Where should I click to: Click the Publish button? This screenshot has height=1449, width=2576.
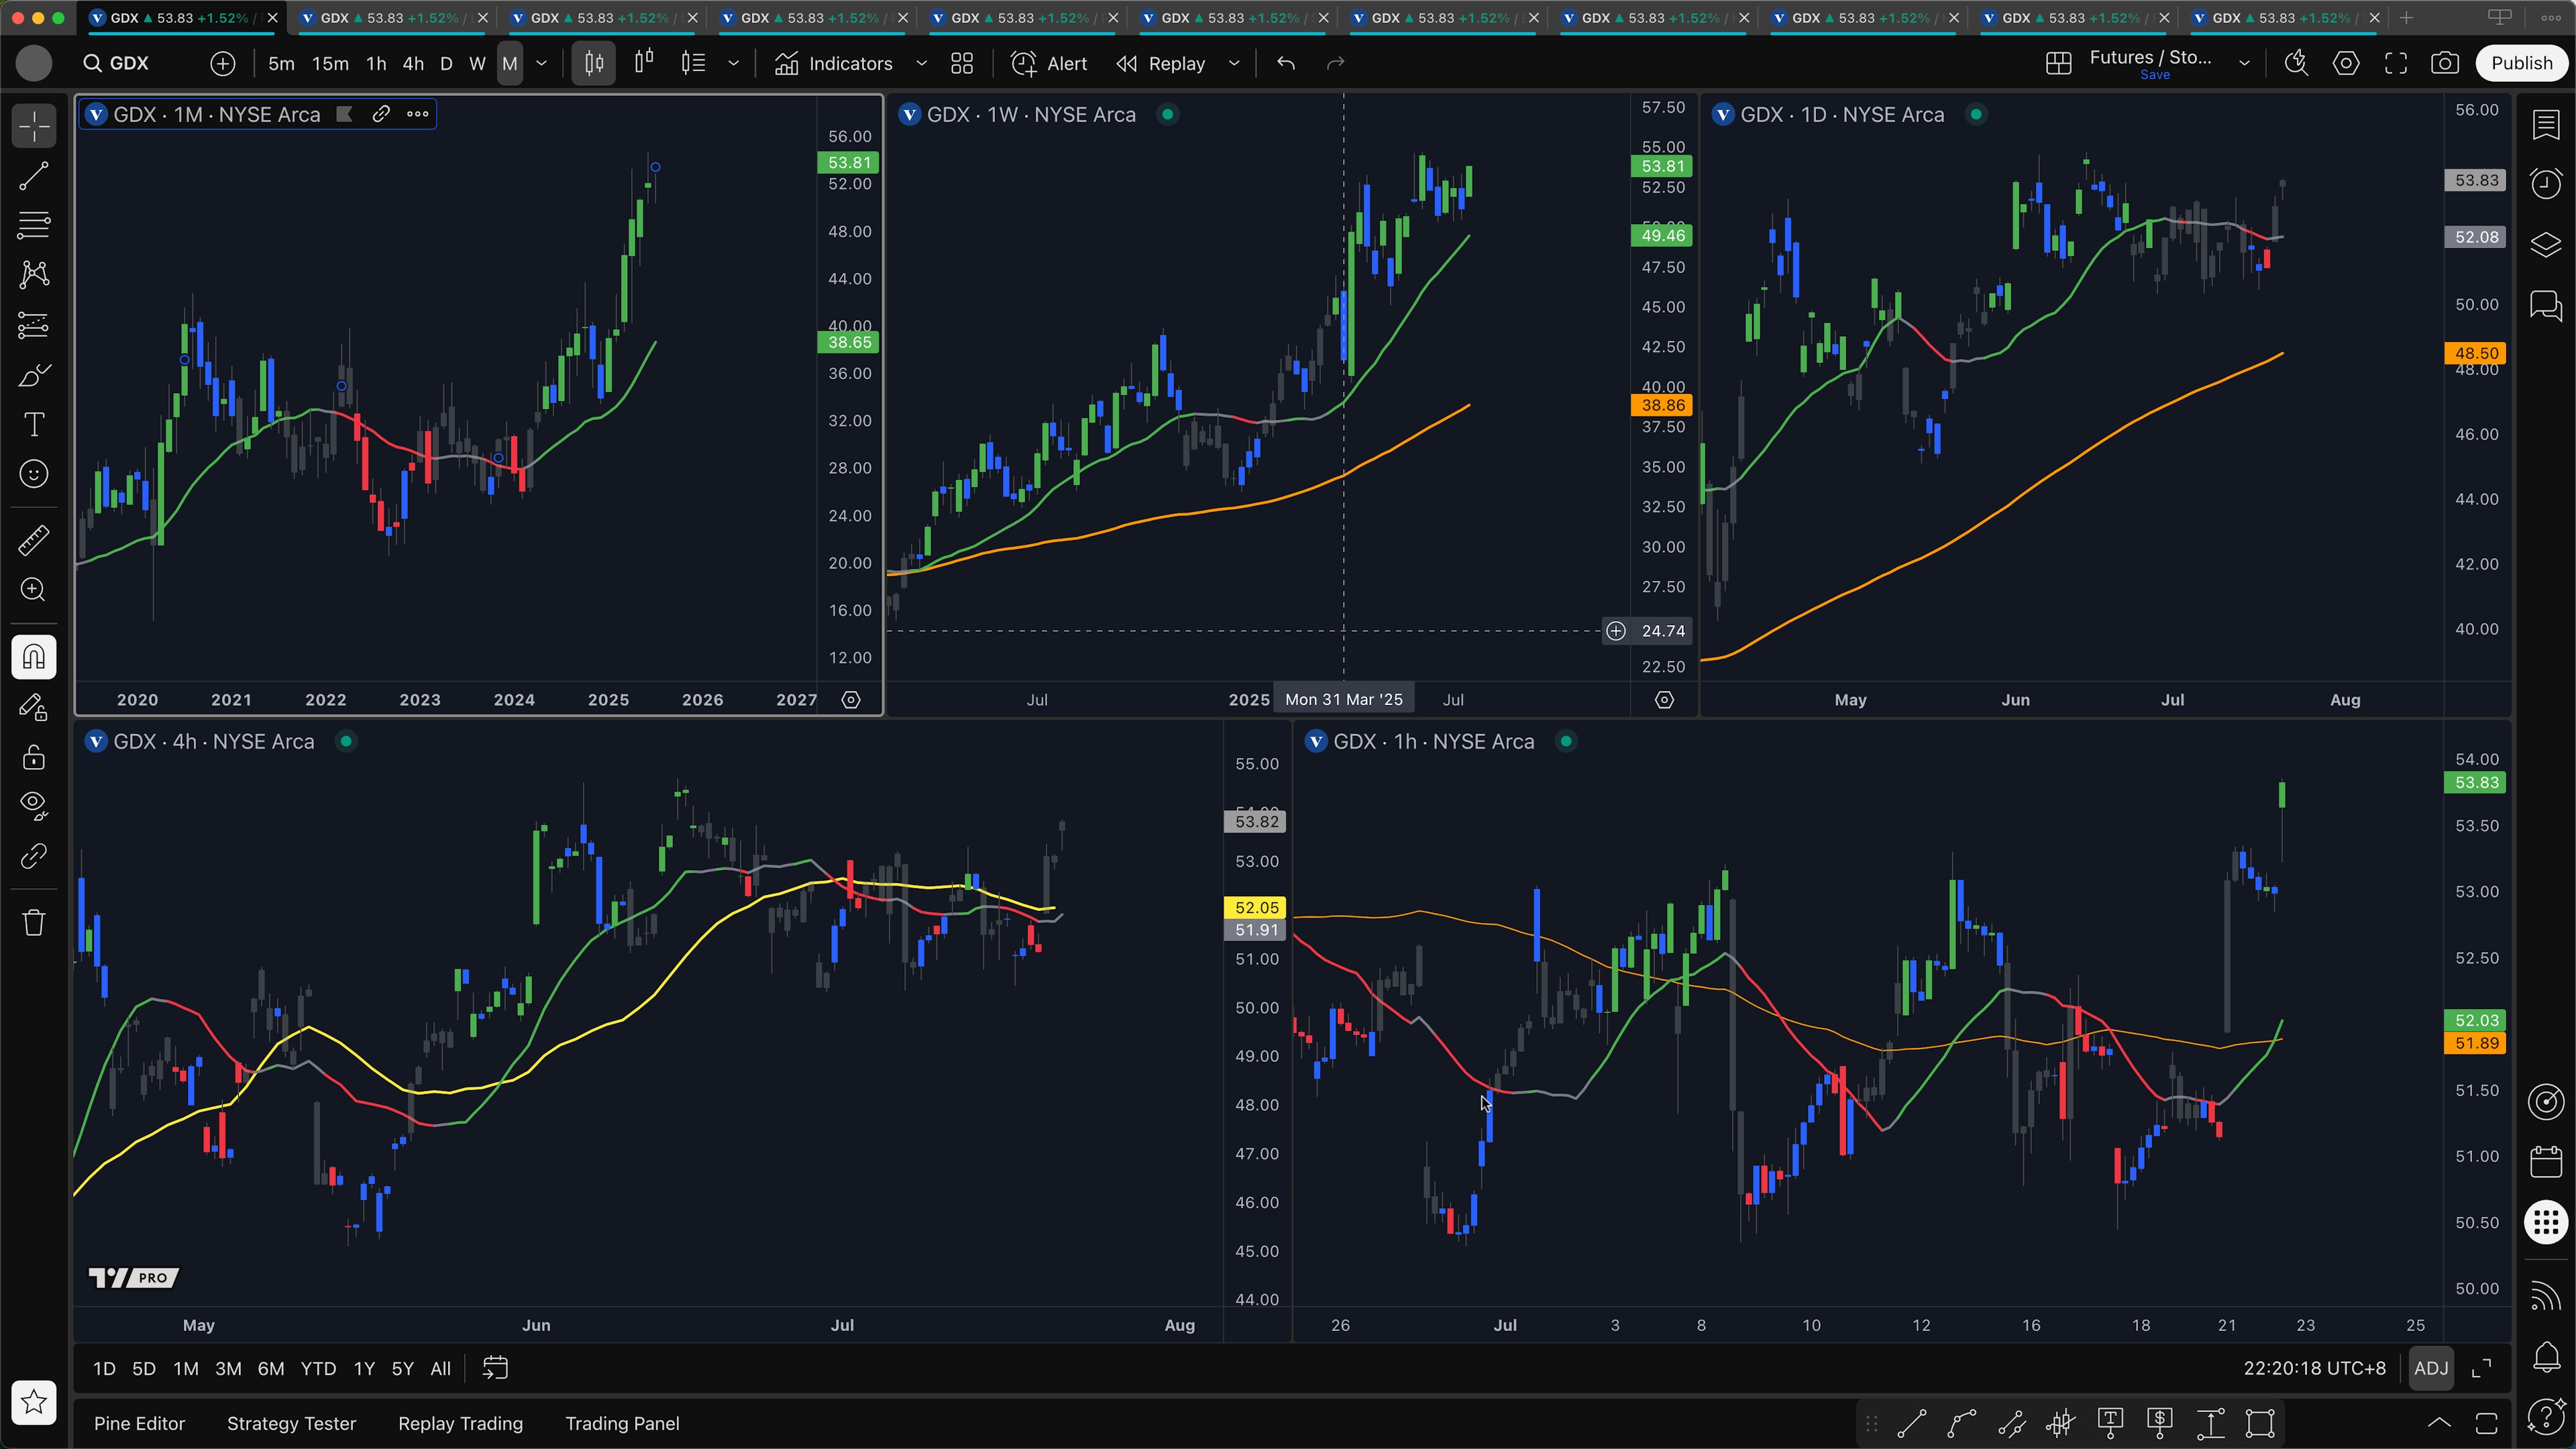[x=2521, y=63]
